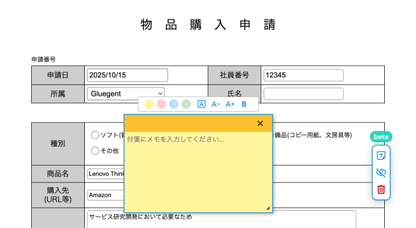
Task: Click the 社員番号 input field
Action: pyautogui.click(x=303, y=75)
